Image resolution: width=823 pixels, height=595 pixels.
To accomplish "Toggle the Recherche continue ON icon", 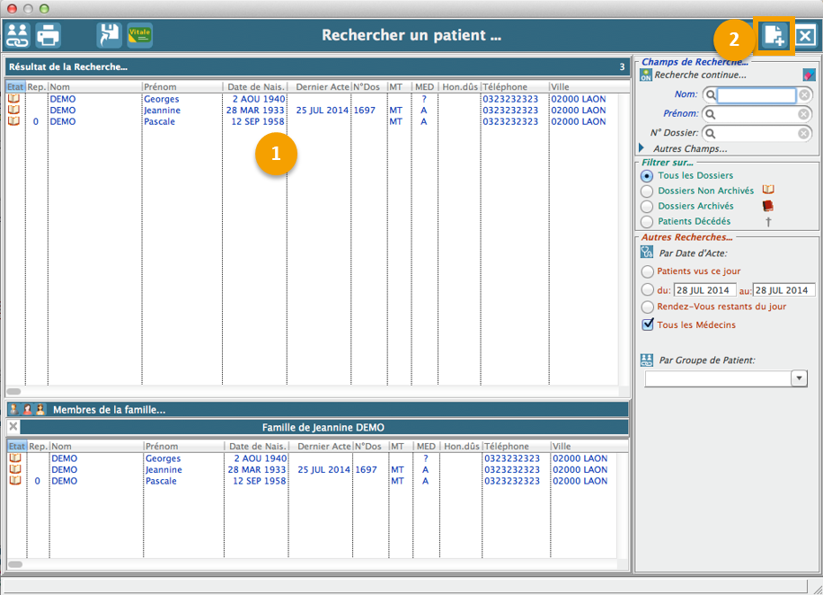I will coord(645,75).
